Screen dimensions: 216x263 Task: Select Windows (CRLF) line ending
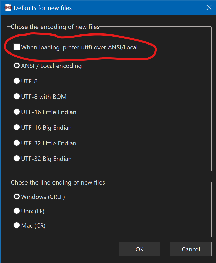pos(16,196)
